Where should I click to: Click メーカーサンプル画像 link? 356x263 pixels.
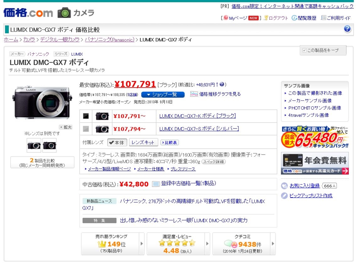[x=310, y=100]
